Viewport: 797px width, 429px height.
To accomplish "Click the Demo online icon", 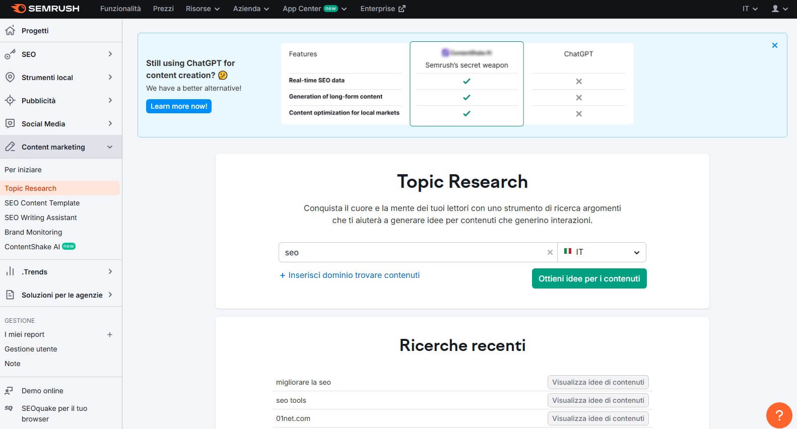I will click(9, 391).
